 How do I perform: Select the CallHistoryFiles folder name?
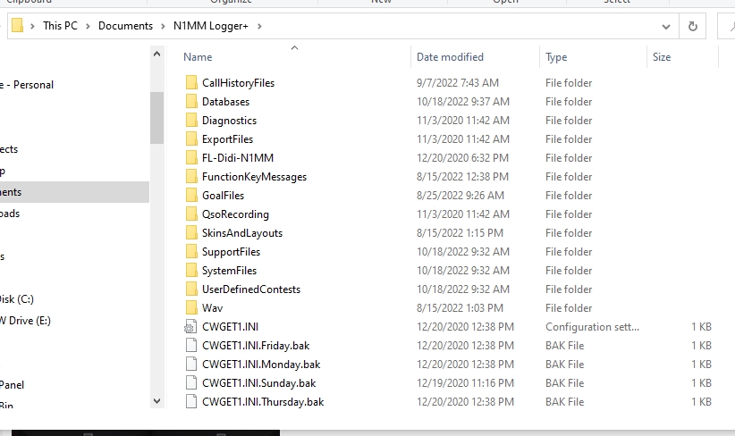(x=238, y=83)
